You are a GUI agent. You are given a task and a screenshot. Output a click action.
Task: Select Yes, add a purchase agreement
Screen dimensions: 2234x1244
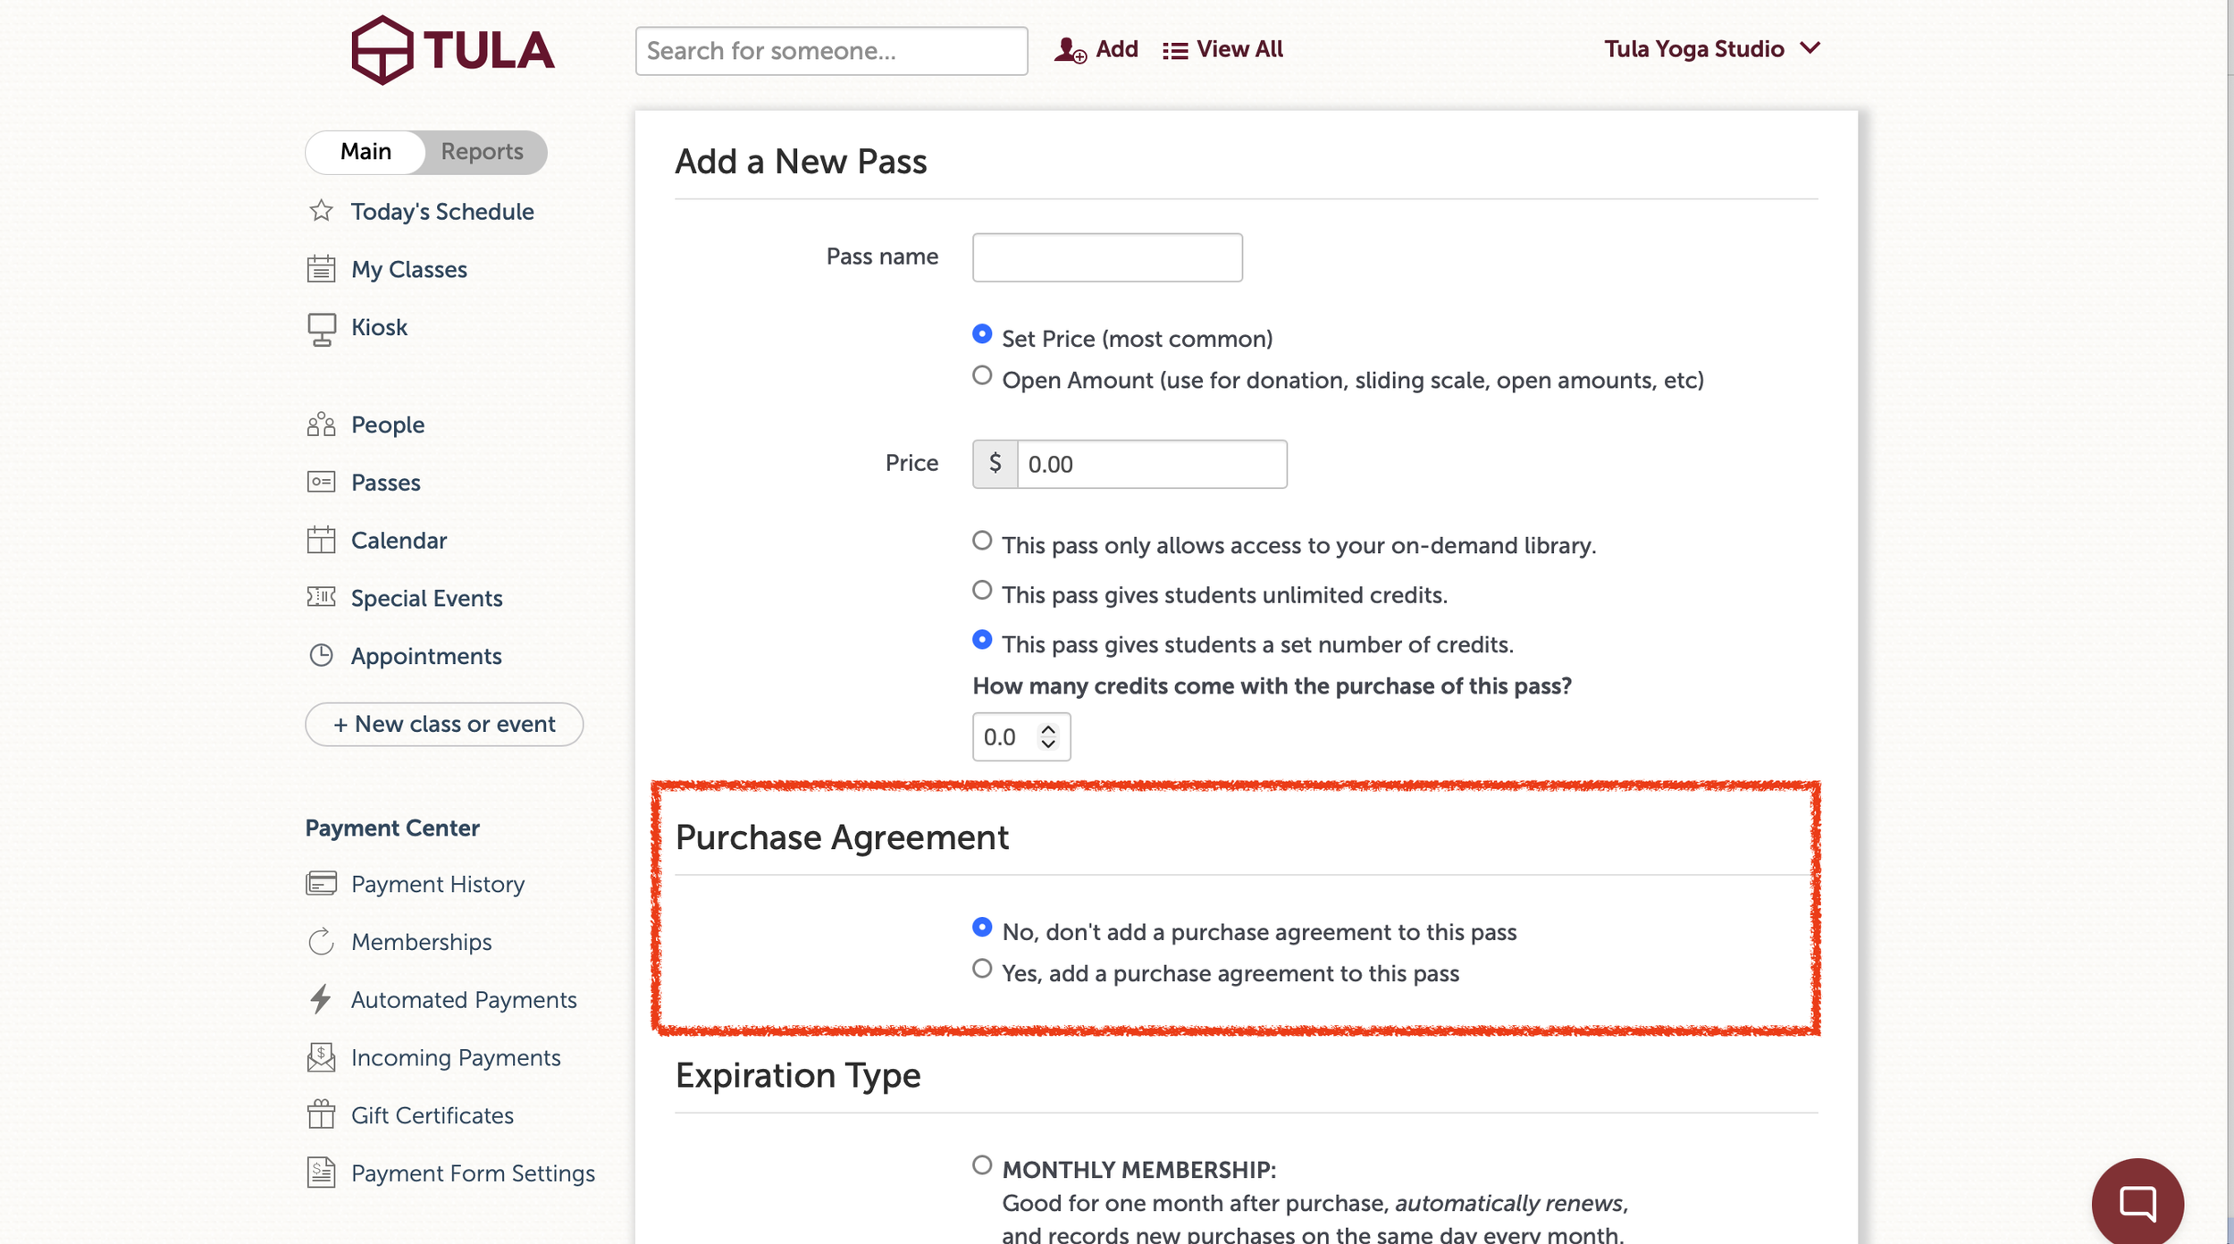coord(982,970)
